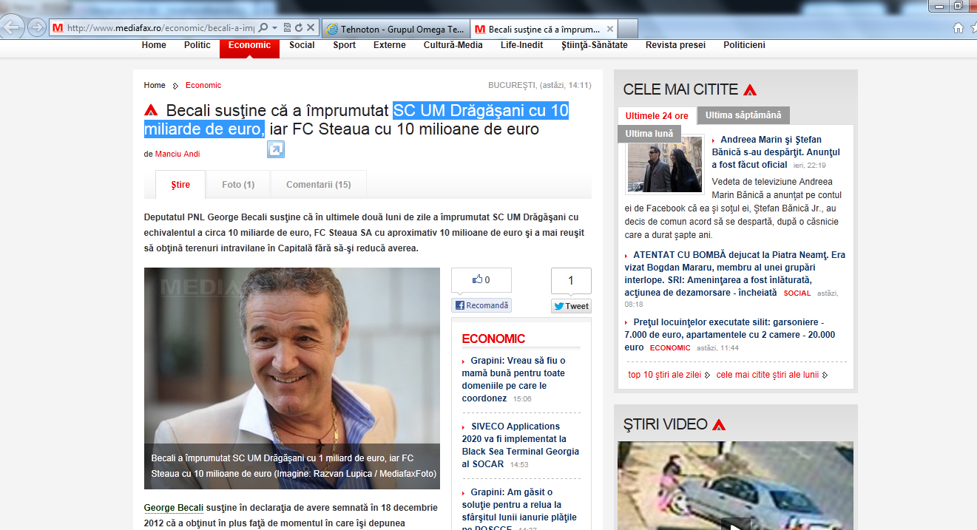Viewport: 977px width, 530px height.
Task: Open SIVECO Applications 2020 article link
Action: point(521,445)
